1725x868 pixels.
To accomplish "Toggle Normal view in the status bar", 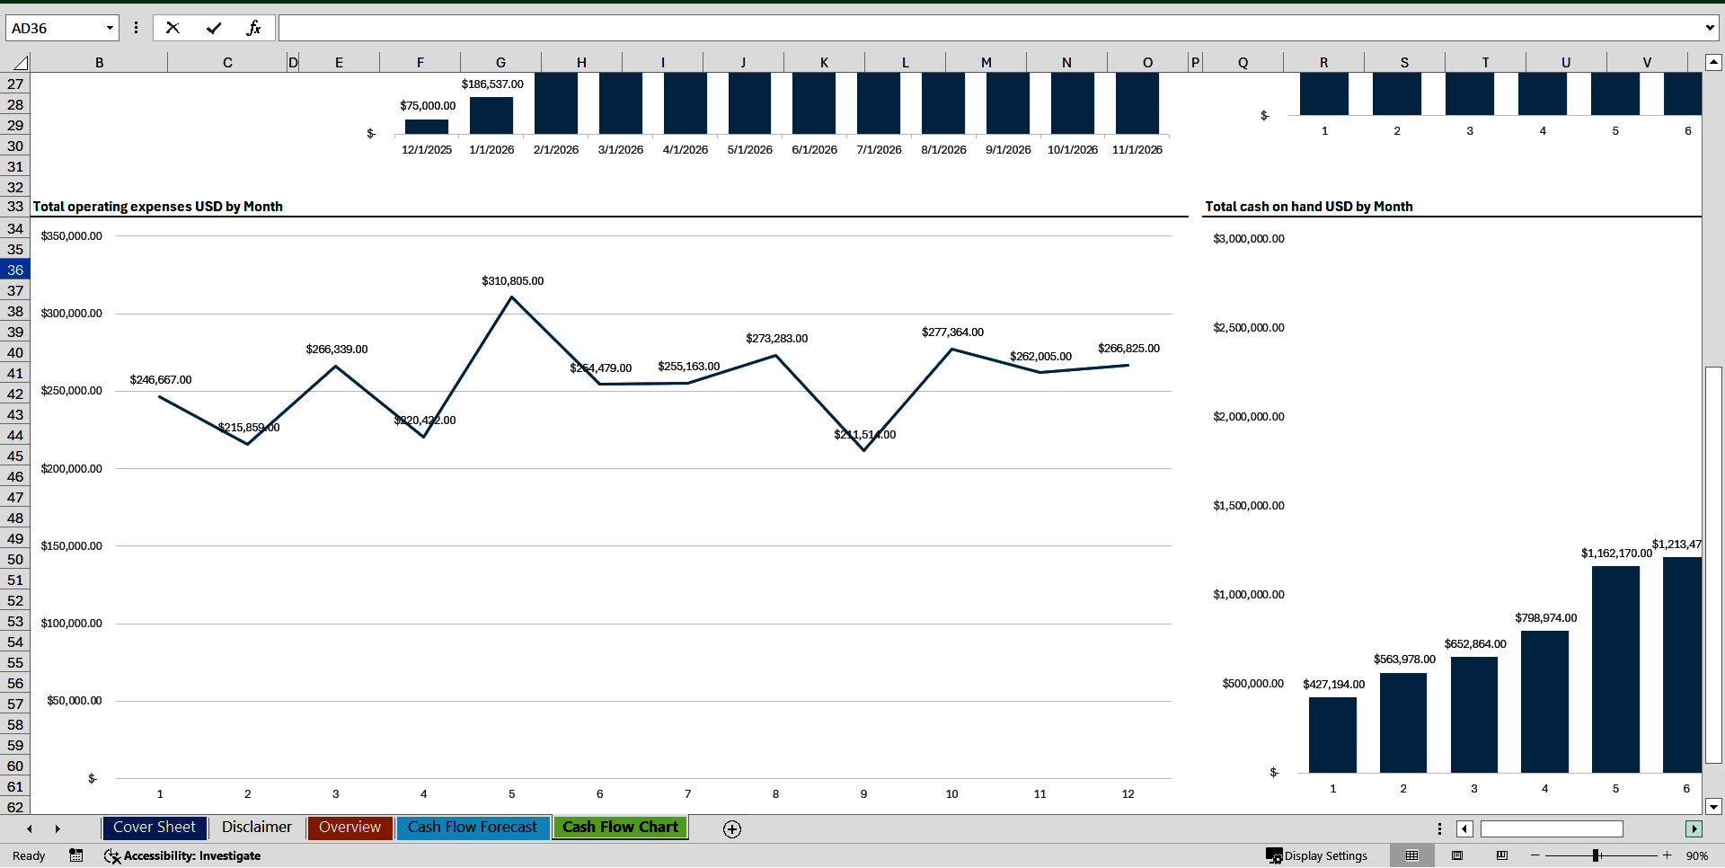I will coord(1411,855).
